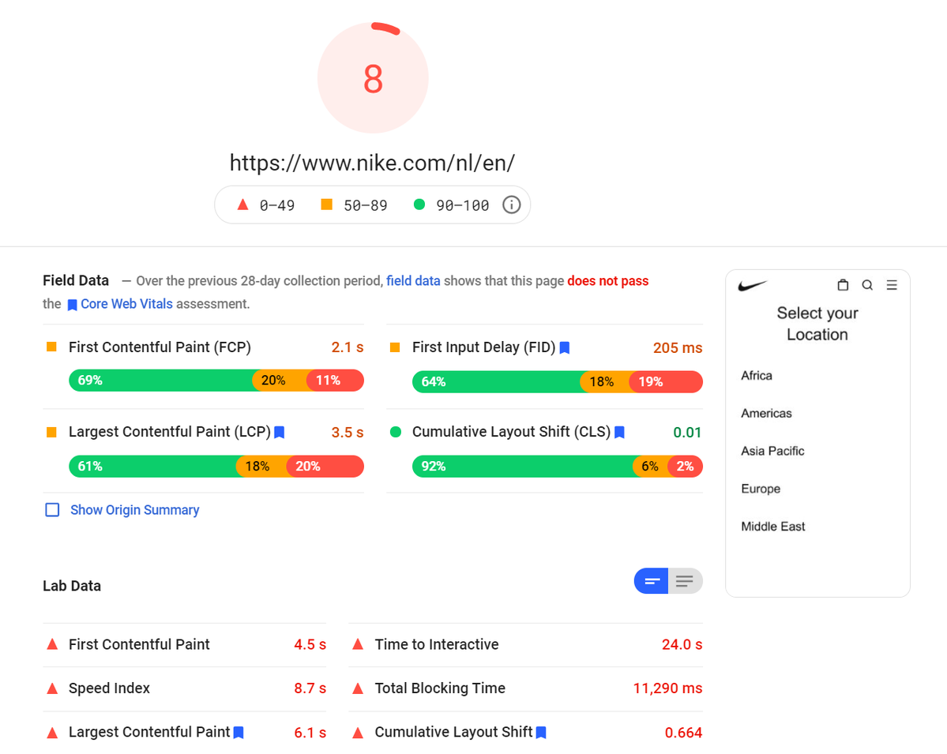Click the shopping bag icon in preview

843,285
